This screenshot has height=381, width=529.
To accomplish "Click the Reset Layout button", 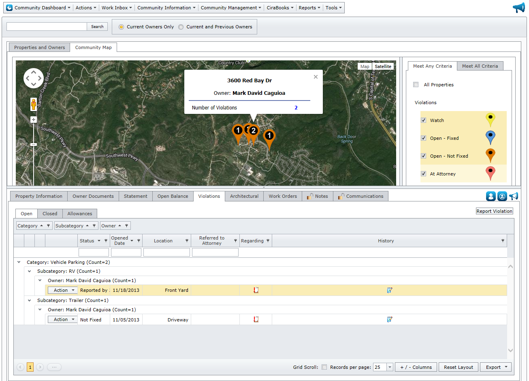I will pos(458,367).
